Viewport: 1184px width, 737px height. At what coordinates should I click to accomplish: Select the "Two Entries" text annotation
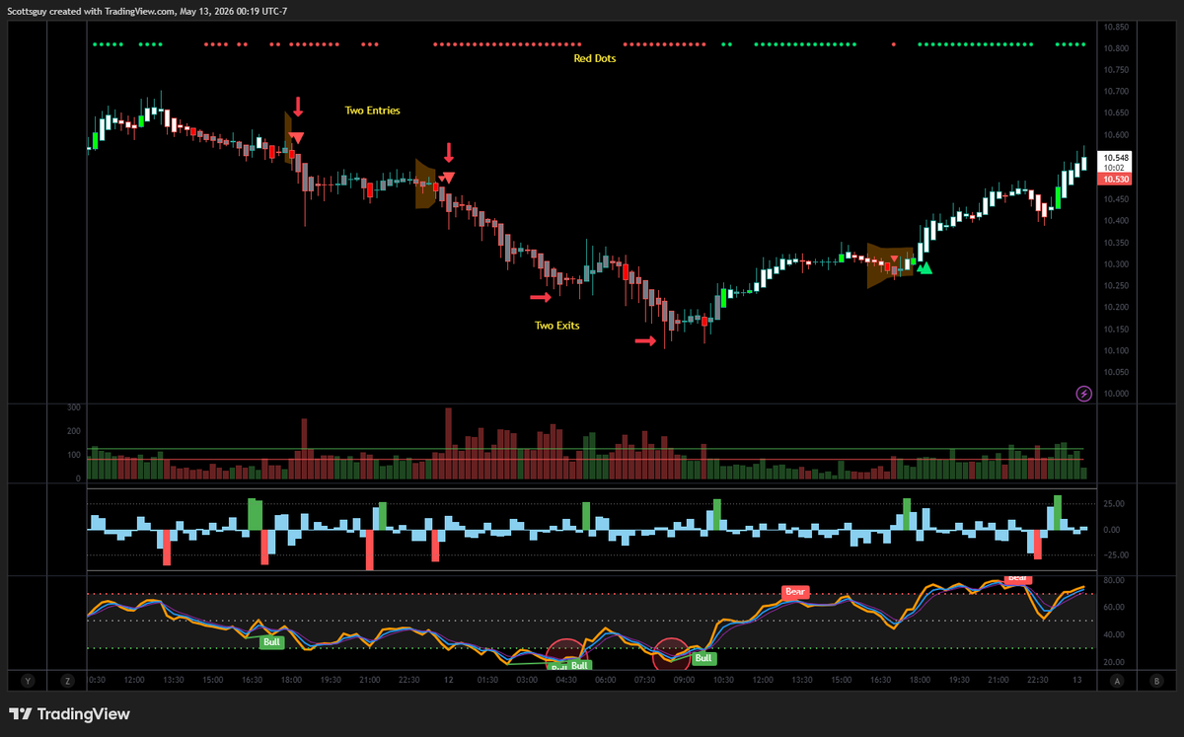(372, 111)
